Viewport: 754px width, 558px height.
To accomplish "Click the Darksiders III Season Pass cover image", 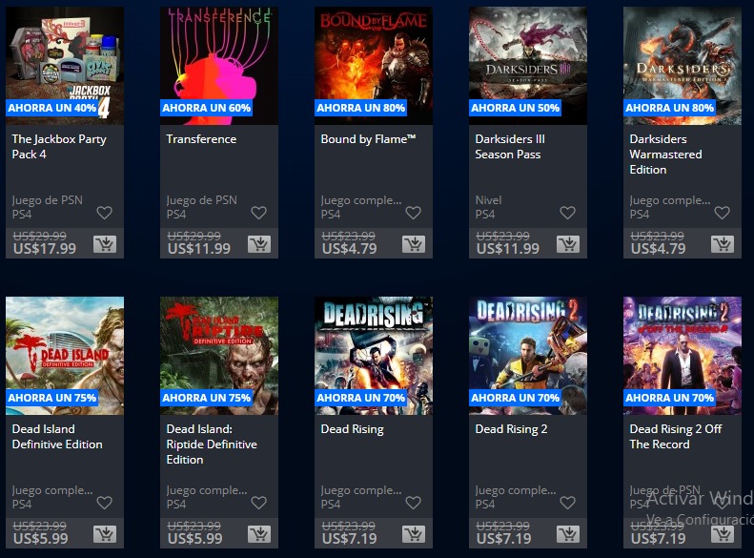I will tap(528, 66).
